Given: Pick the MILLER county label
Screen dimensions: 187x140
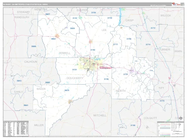Looking at the screenshot, I should point(39,125).
